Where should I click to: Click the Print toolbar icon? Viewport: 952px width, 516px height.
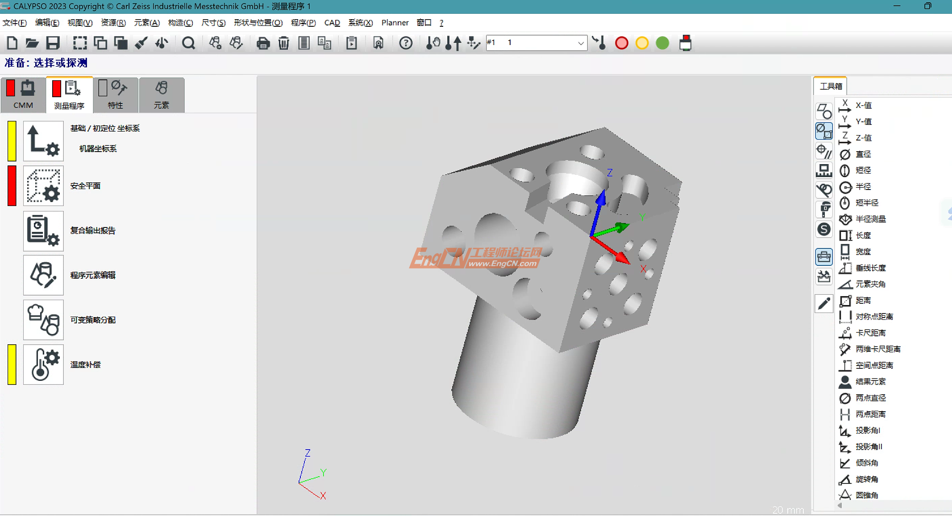point(263,43)
